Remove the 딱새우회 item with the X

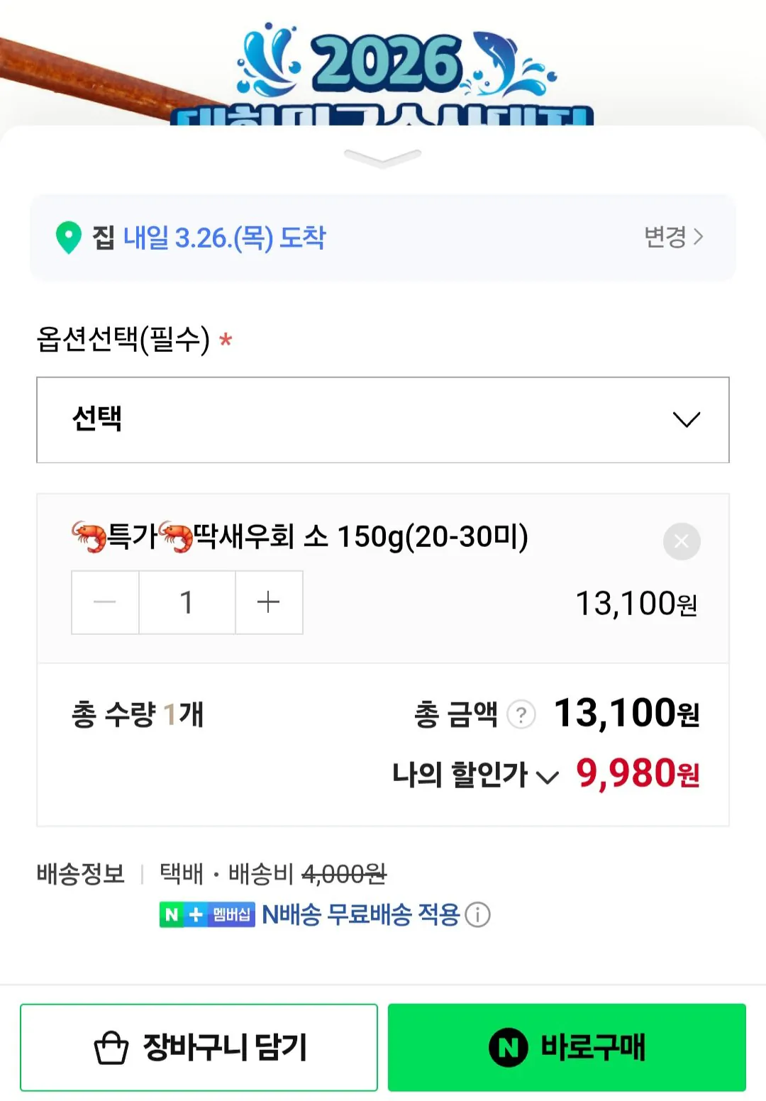click(x=682, y=541)
